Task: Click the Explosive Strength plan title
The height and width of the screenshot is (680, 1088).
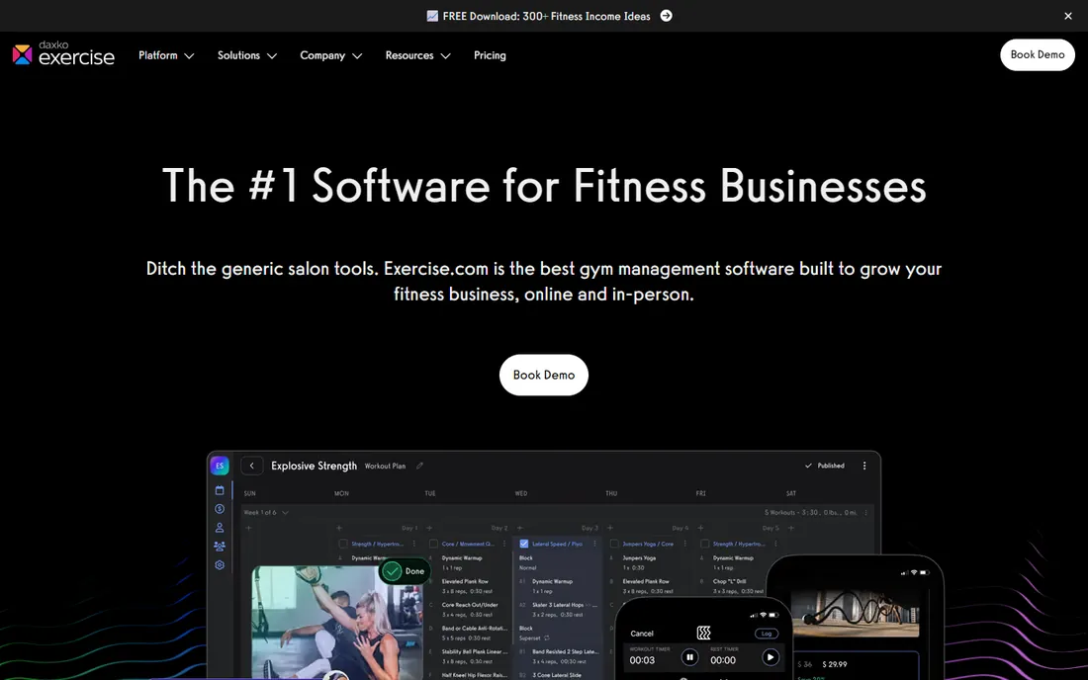Action: click(x=314, y=466)
